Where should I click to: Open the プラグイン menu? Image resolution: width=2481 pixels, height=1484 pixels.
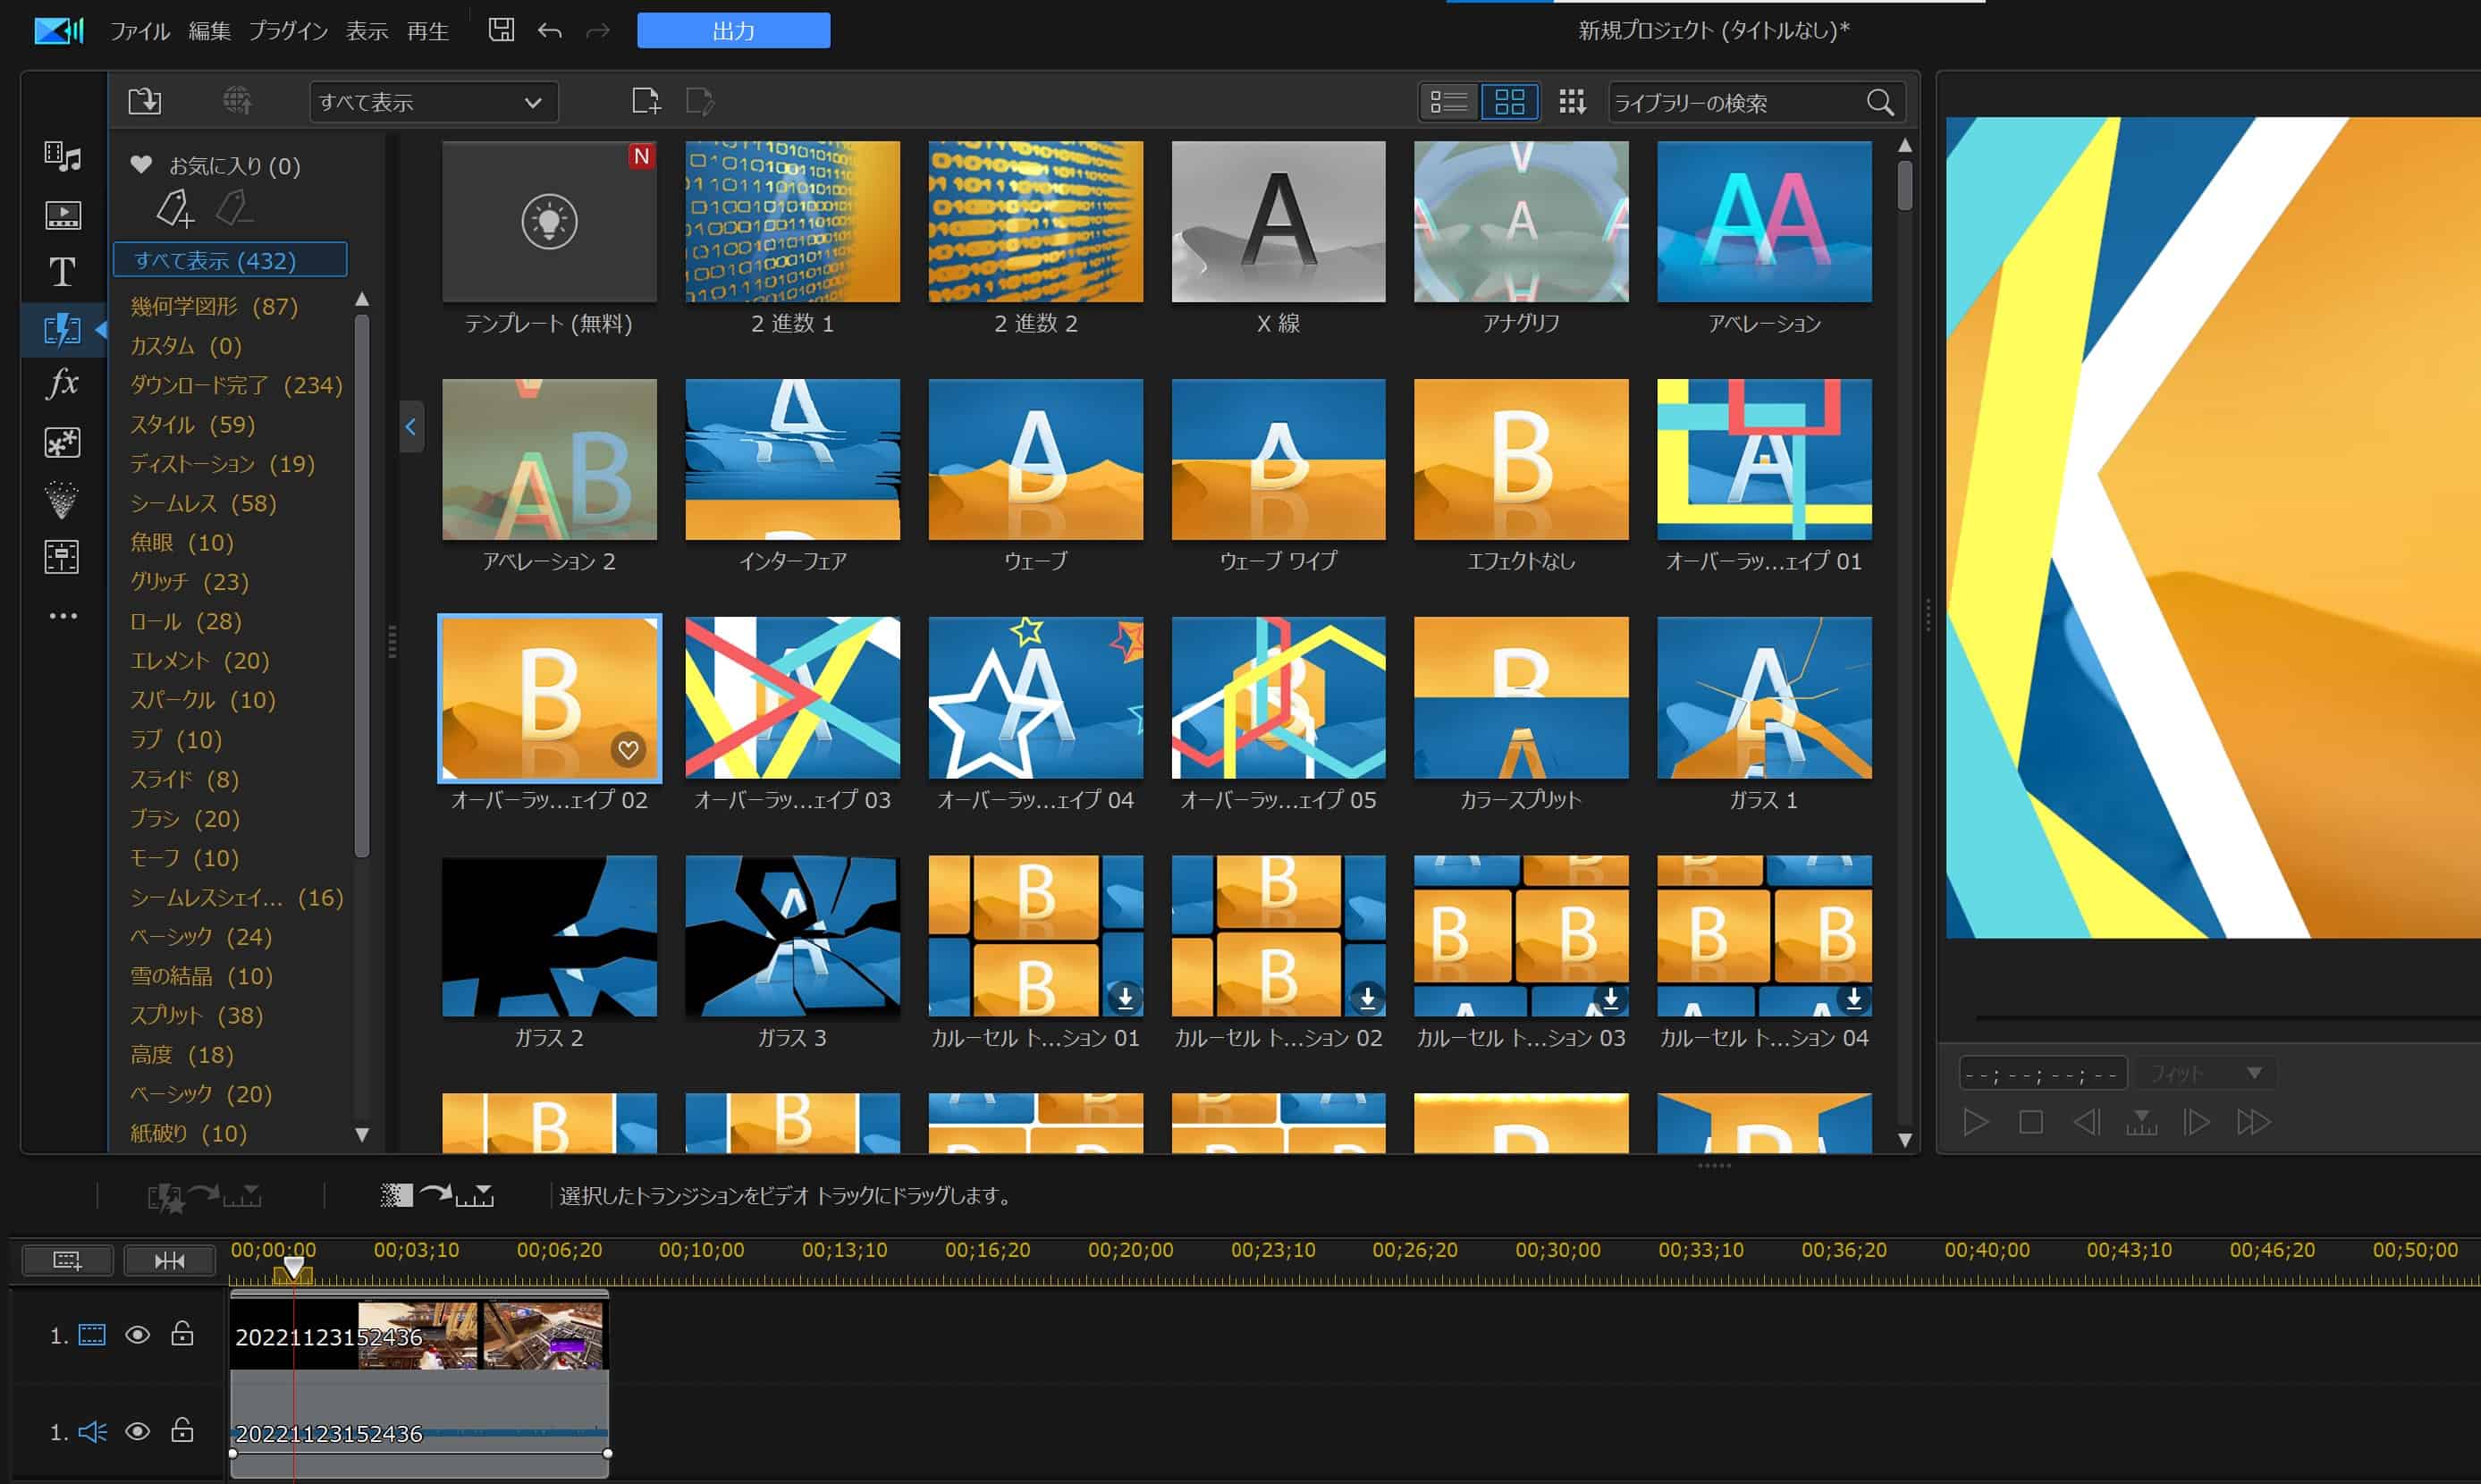point(288,31)
